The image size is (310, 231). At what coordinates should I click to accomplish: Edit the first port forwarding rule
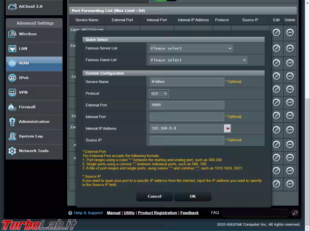click(x=277, y=33)
